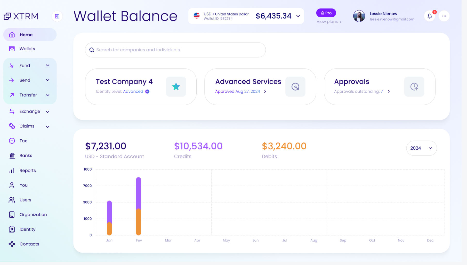Click the company search field

[x=175, y=50]
